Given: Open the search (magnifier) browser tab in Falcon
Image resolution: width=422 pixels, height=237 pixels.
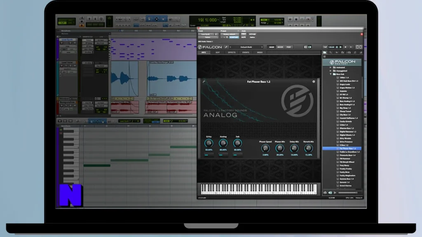Looking at the screenshot, I should pos(331,52).
